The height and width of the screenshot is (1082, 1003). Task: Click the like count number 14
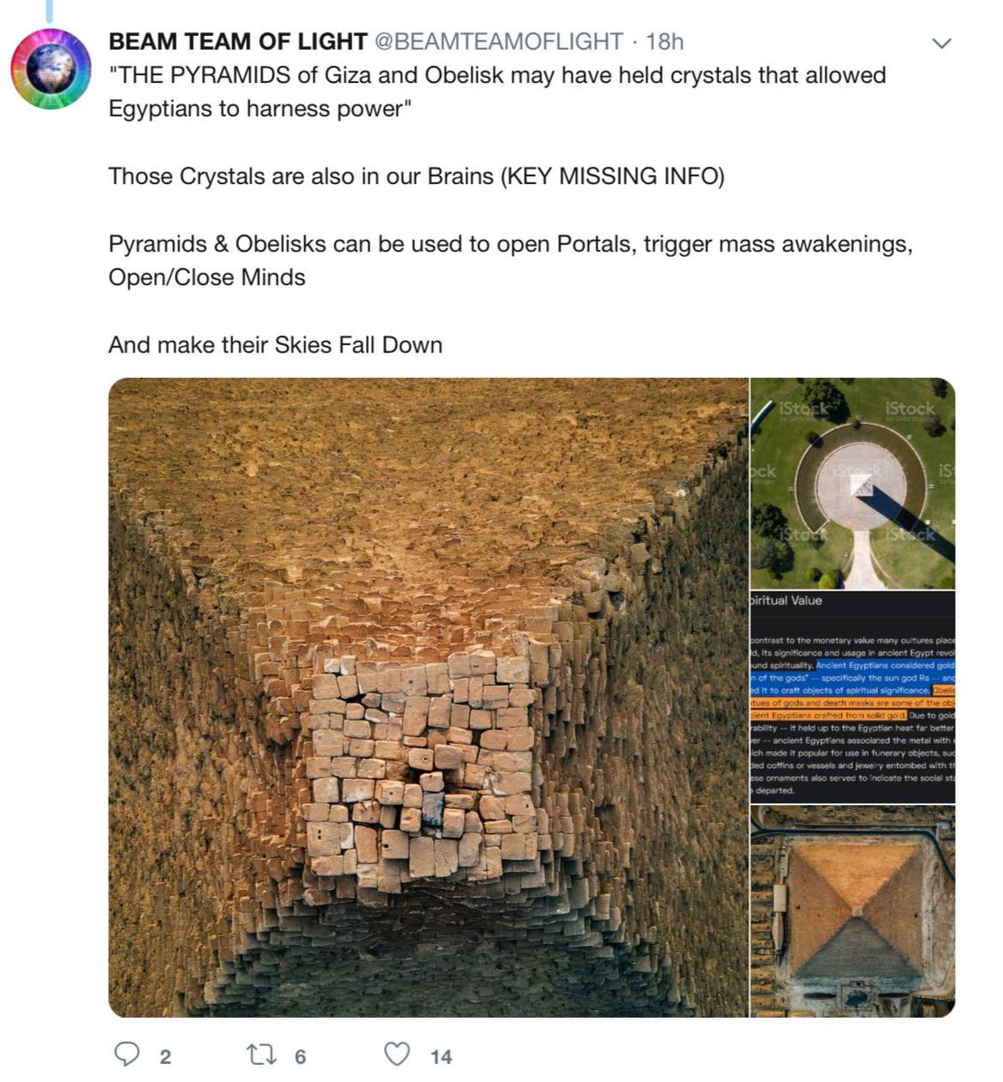pos(441,1057)
